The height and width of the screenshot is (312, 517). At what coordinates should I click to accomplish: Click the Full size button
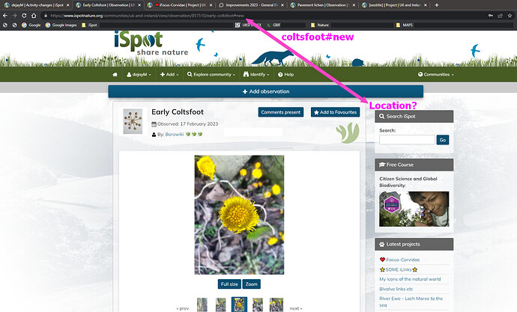coord(229,284)
